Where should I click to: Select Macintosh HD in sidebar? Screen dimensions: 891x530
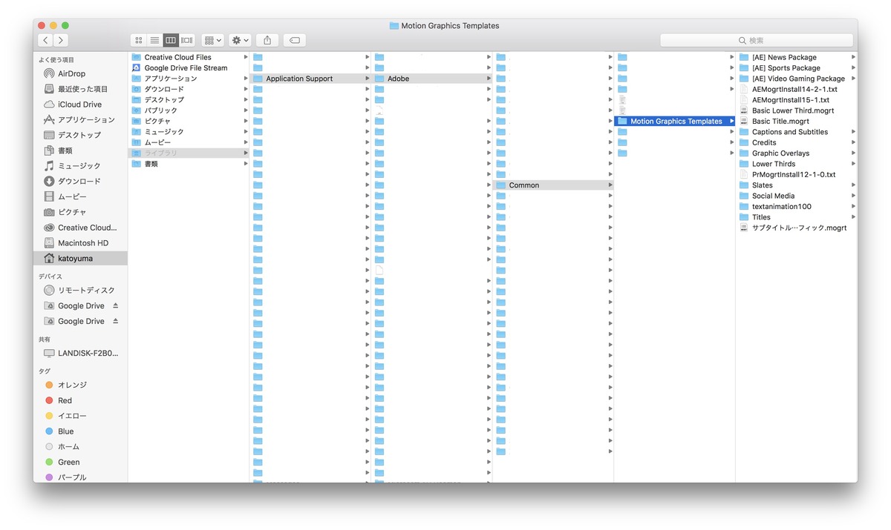[x=82, y=242]
